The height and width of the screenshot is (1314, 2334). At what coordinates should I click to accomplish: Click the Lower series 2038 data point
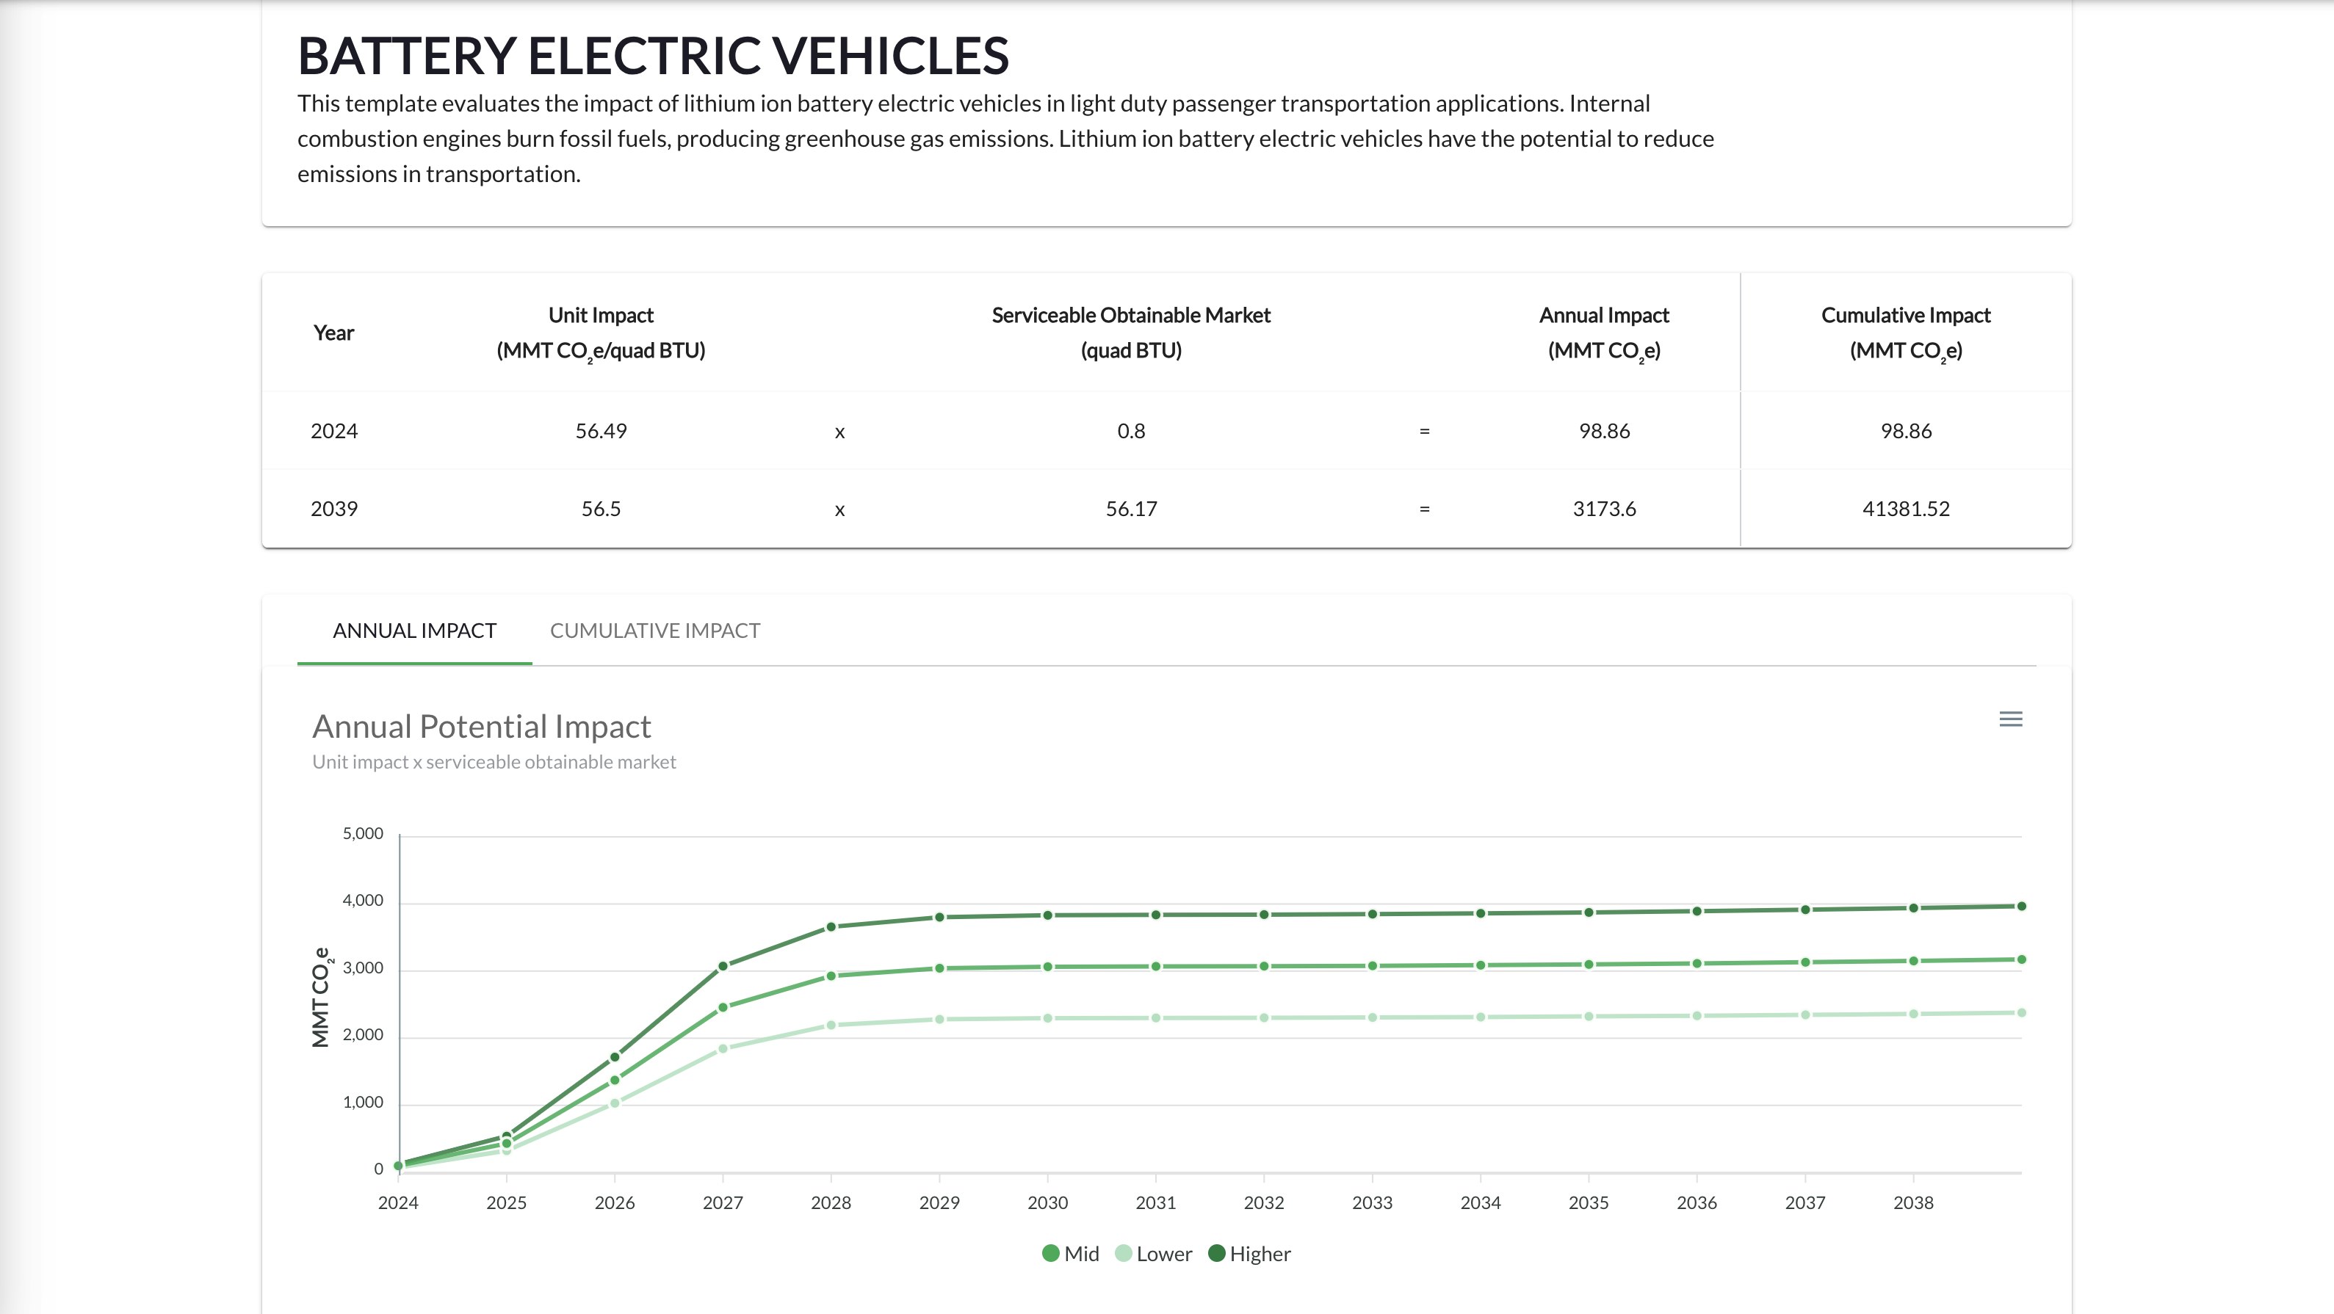click(x=1914, y=1014)
